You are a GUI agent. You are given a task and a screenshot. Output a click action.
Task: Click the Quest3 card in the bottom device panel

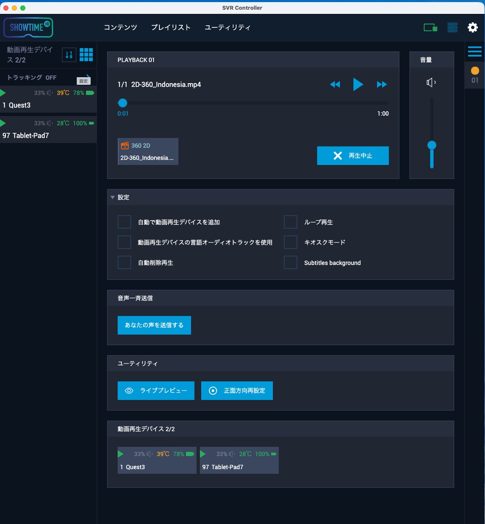pyautogui.click(x=157, y=460)
